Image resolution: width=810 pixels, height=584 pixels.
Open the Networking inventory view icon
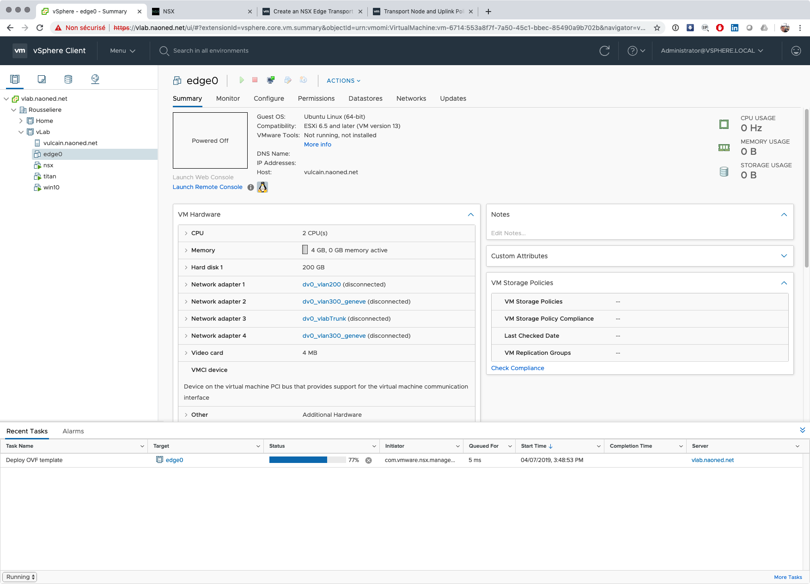[x=95, y=79]
